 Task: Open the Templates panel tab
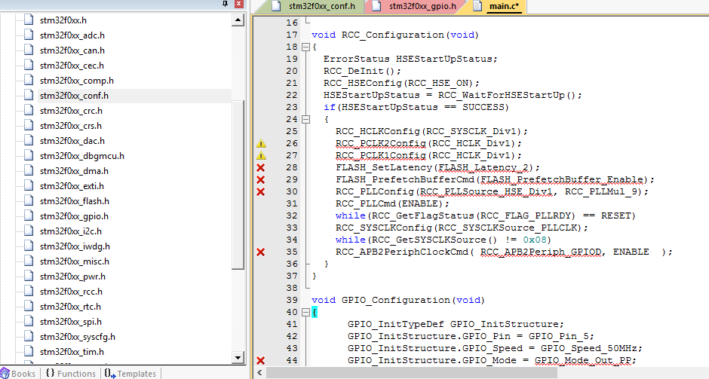click(130, 374)
